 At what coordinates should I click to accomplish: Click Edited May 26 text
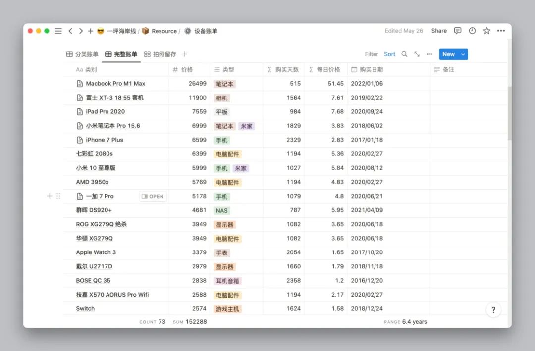tap(404, 31)
